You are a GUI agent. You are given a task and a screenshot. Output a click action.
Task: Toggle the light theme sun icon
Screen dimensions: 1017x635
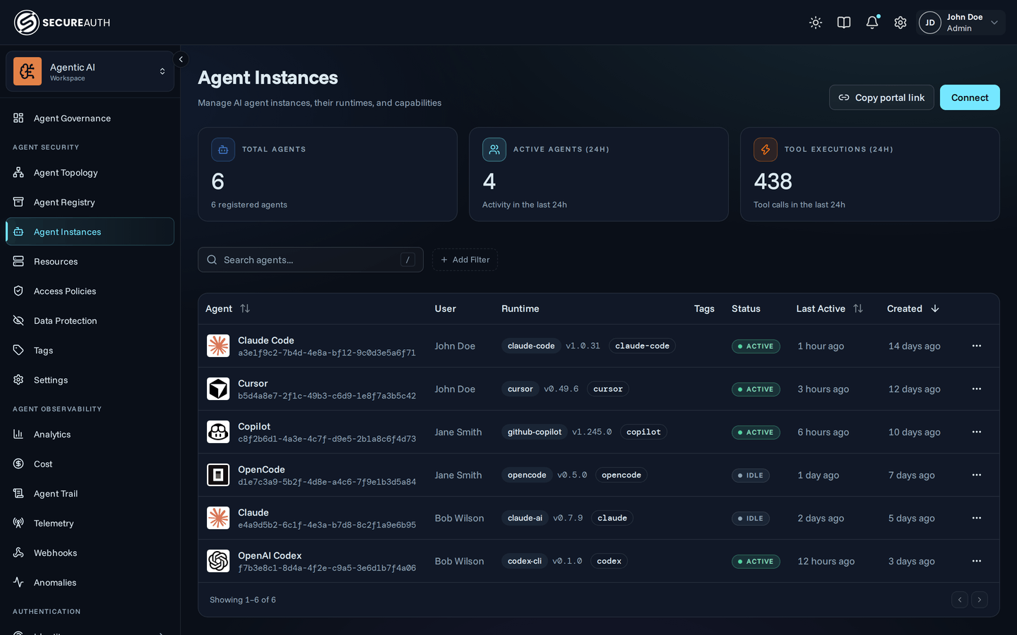[816, 23]
